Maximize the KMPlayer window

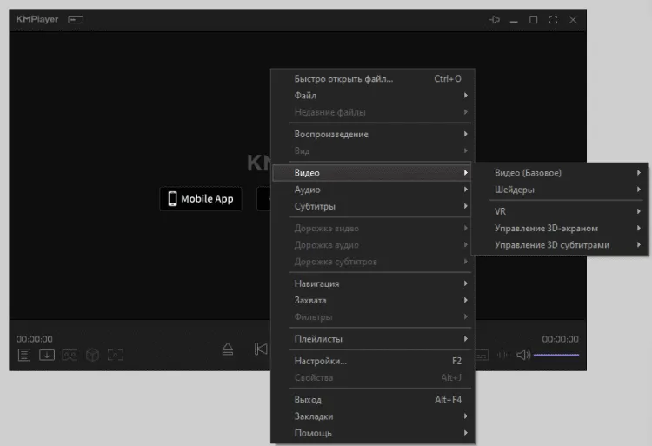click(x=534, y=19)
